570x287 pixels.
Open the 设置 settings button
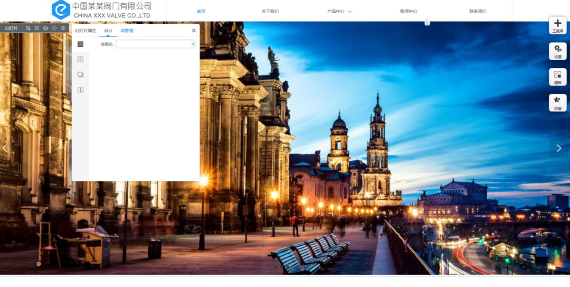click(x=558, y=51)
